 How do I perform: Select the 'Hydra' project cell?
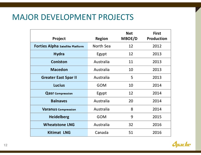pyautogui.click(x=59, y=54)
